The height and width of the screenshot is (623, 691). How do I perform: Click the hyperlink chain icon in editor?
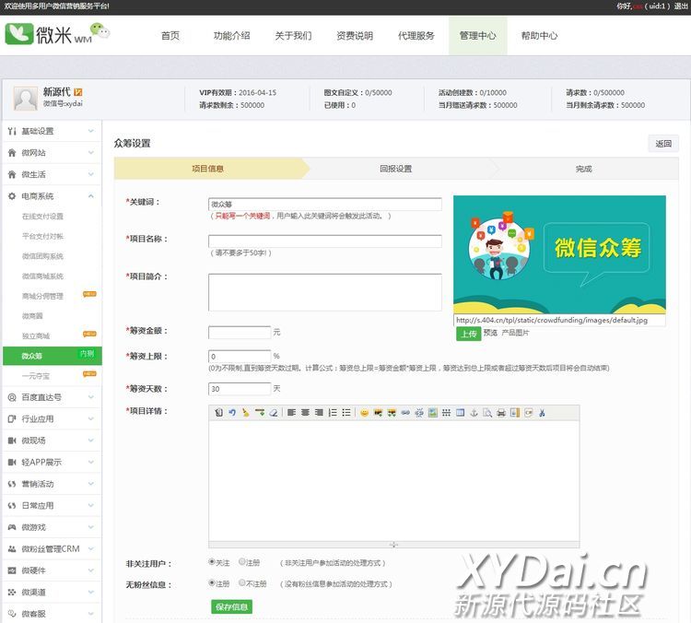pyautogui.click(x=405, y=413)
